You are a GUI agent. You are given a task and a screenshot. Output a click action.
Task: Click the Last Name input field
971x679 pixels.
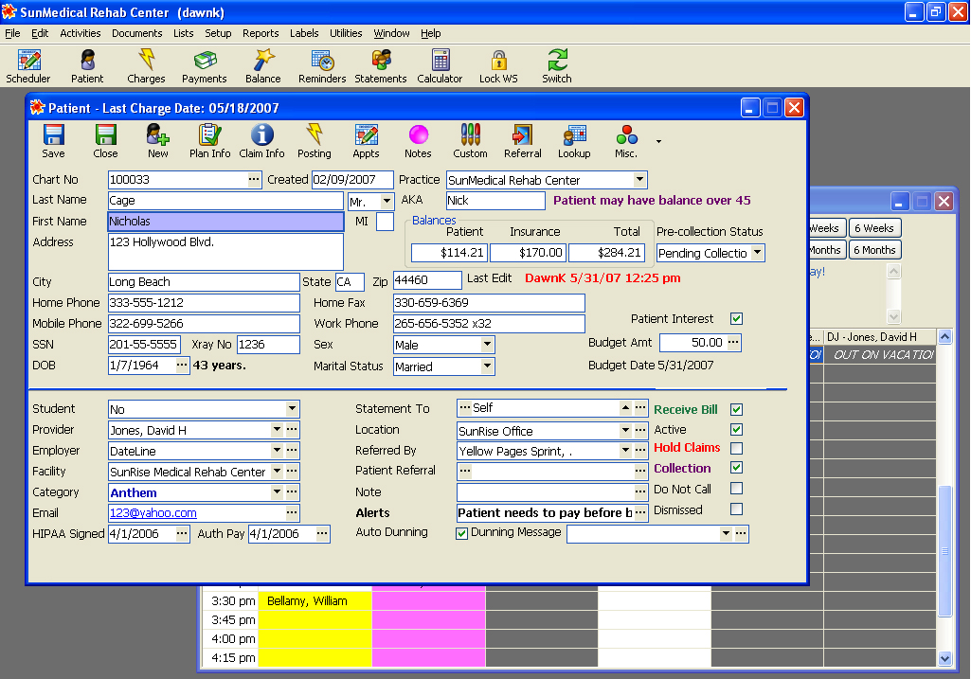(225, 201)
